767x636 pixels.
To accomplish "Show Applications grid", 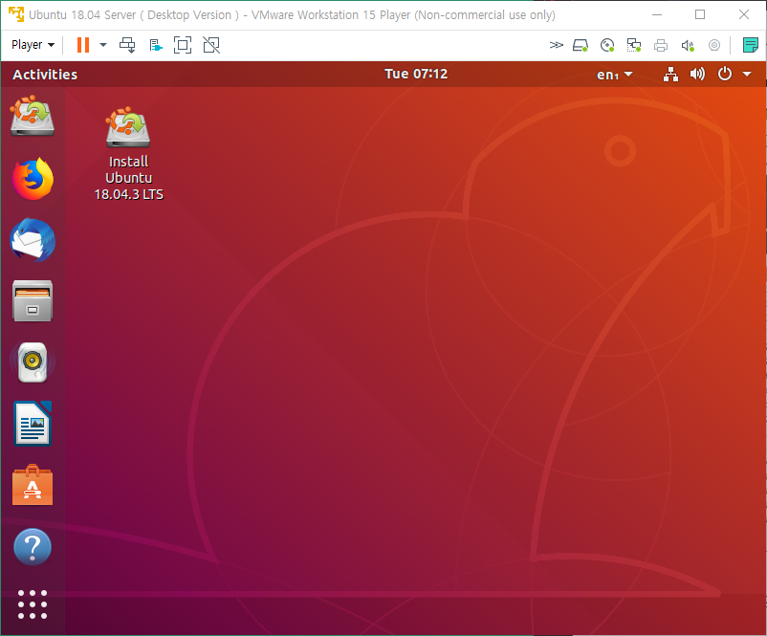I will [x=33, y=604].
